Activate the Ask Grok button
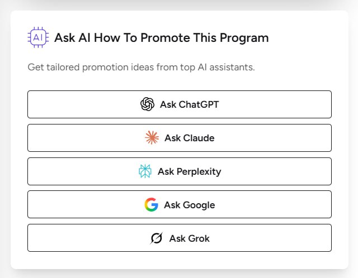This screenshot has height=278, width=358. pos(180,238)
